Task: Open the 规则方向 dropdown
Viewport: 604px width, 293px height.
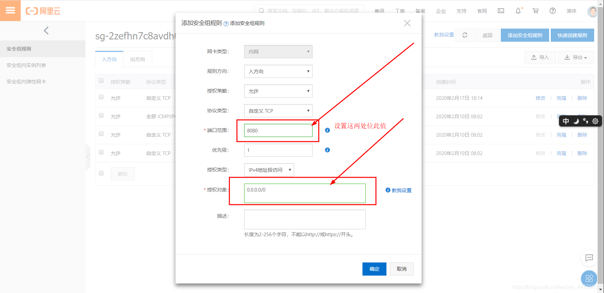Action: coord(278,71)
